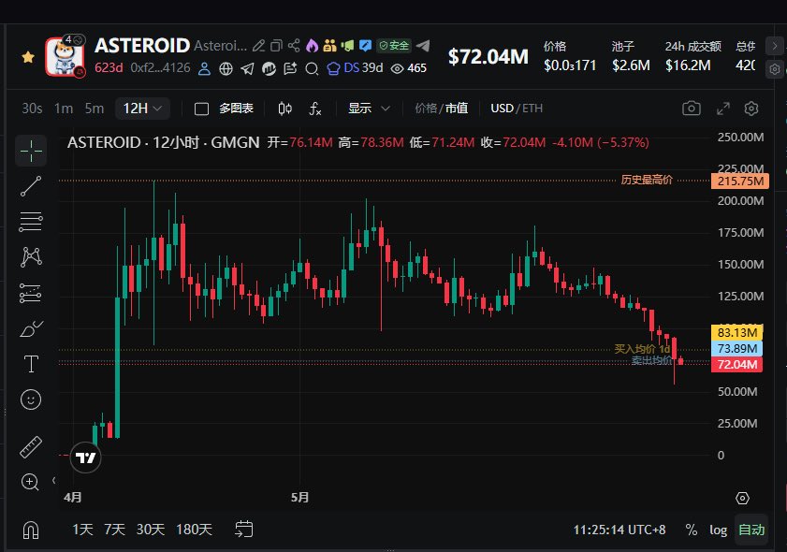Click the green megaphone icon
Image resolution: width=787 pixels, height=552 pixels.
(x=347, y=46)
